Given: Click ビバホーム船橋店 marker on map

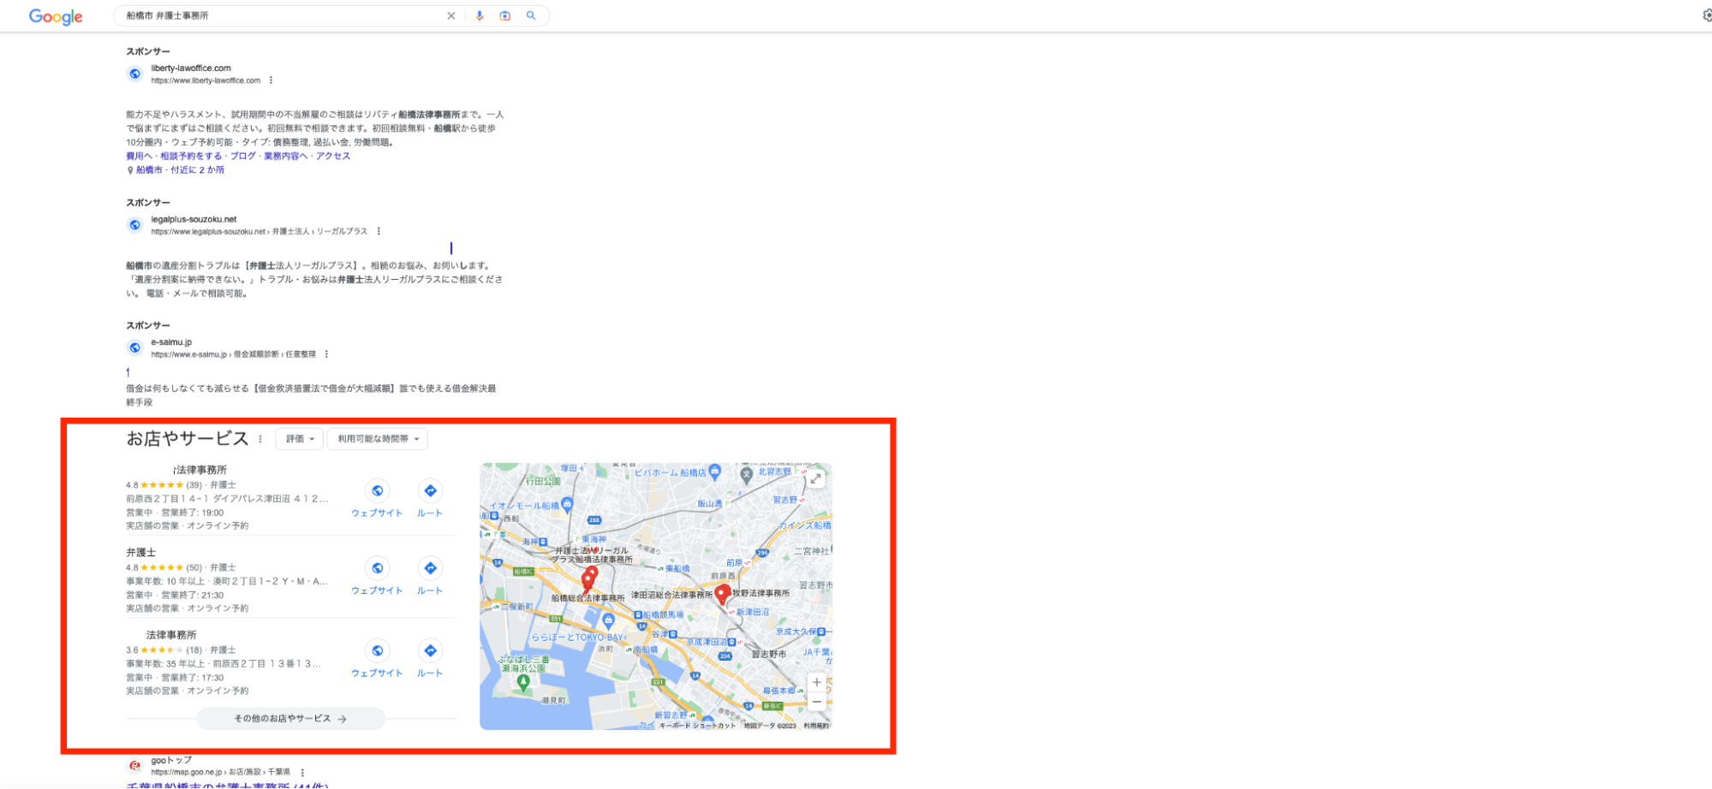Looking at the screenshot, I should pyautogui.click(x=715, y=472).
